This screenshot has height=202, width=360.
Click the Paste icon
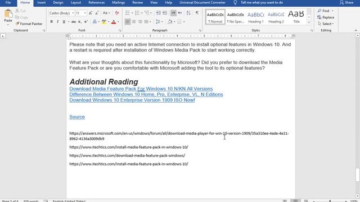[8, 13]
